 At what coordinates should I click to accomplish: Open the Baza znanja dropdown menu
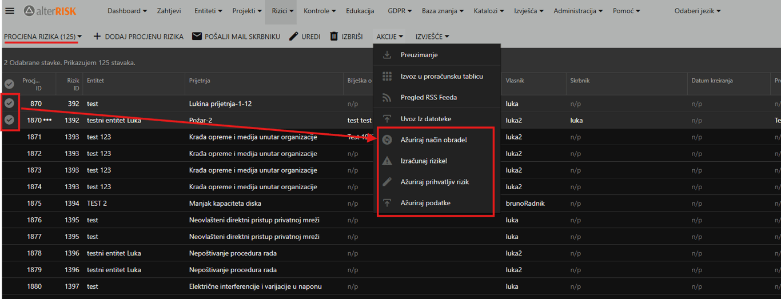coord(443,11)
